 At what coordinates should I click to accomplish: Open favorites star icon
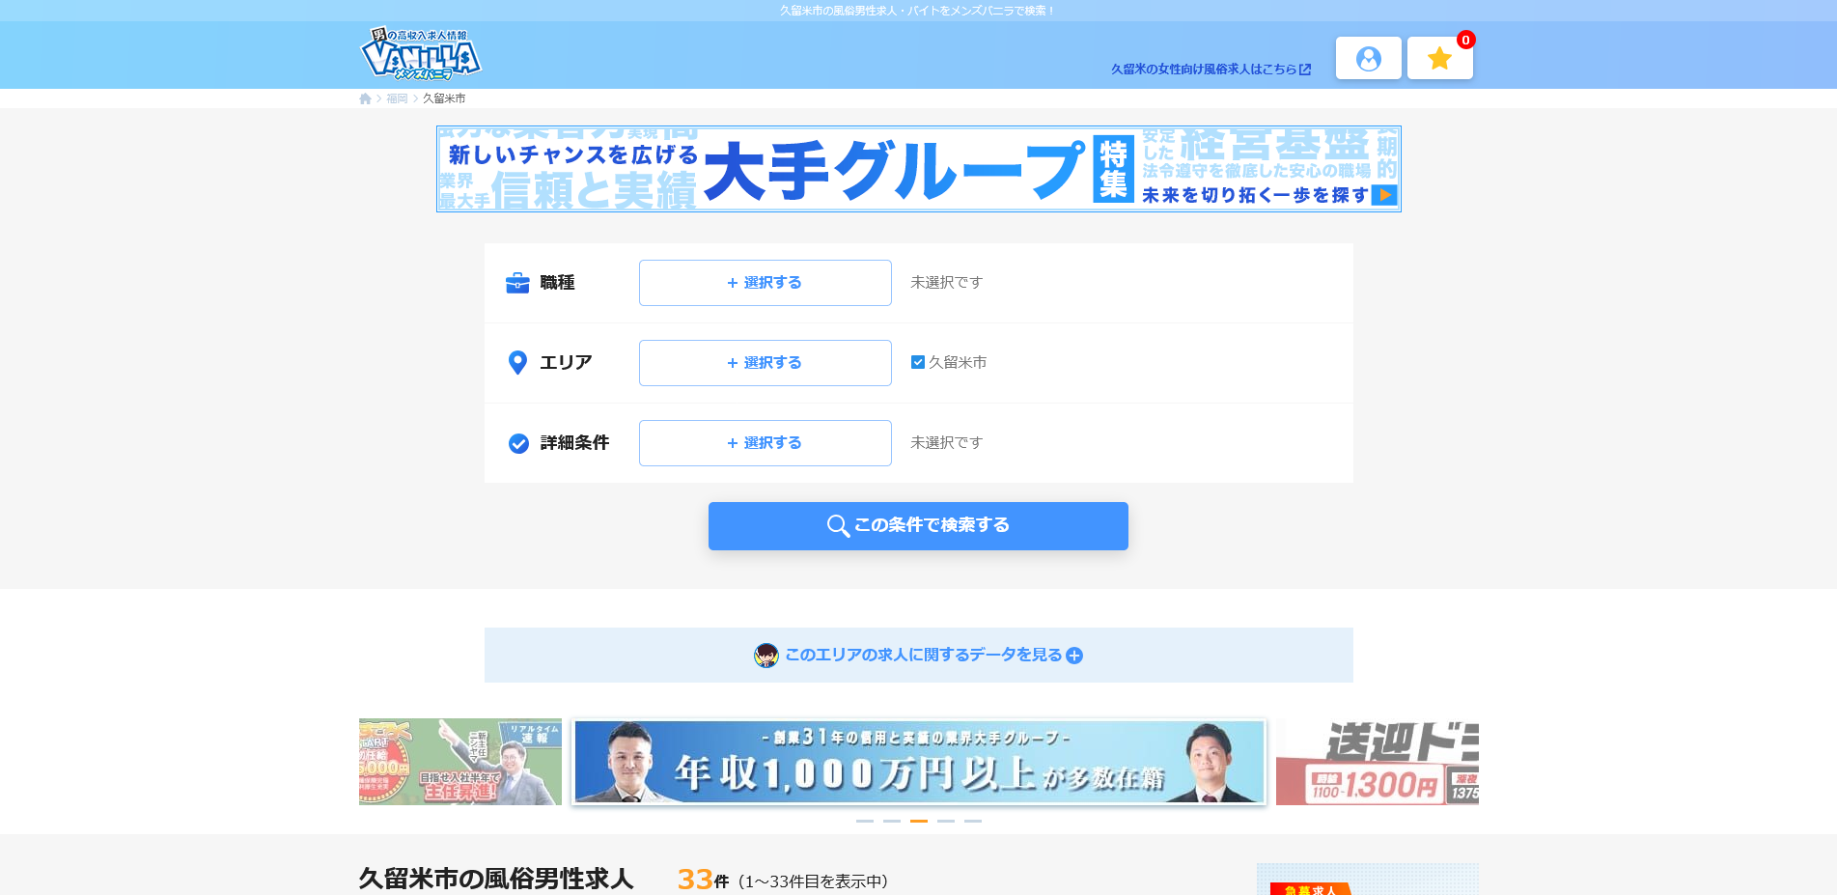1439,59
